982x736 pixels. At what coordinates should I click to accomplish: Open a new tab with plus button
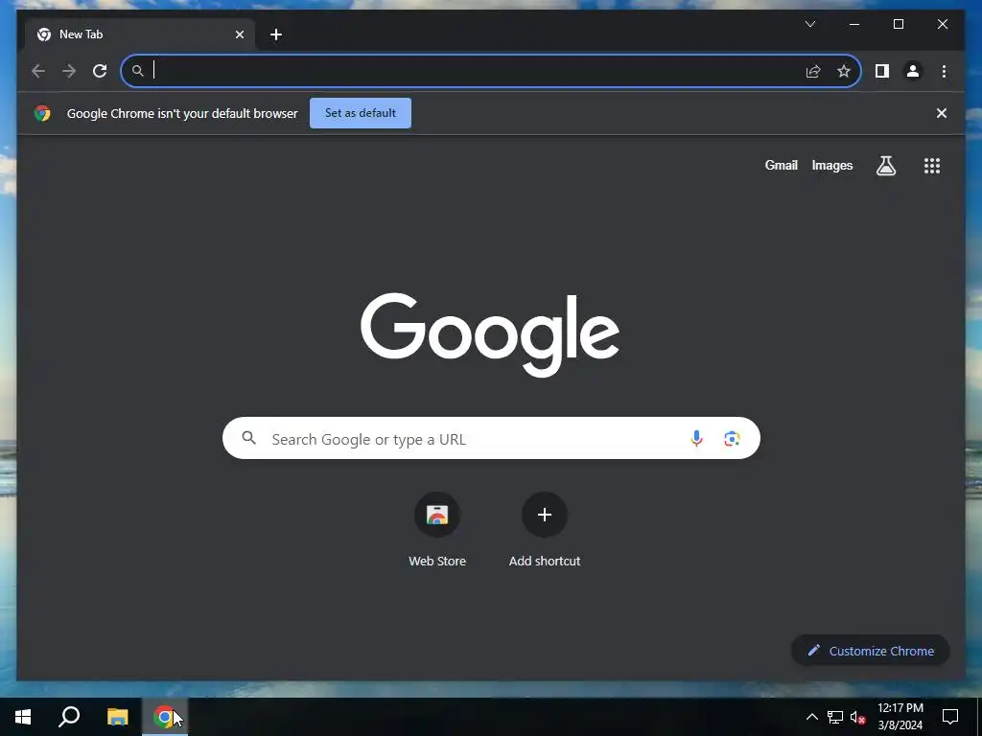pos(275,34)
